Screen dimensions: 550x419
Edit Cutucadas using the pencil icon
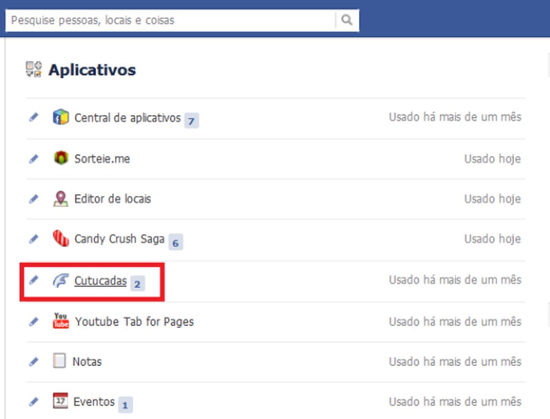[34, 281]
